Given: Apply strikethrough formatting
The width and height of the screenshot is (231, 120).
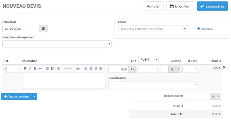Looking at the screenshot, I should pyautogui.click(x=40, y=69).
